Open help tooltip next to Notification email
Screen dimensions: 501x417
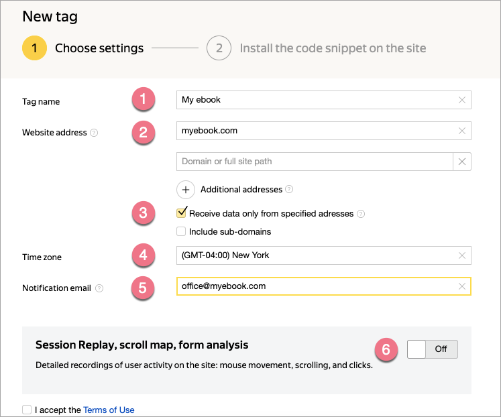[99, 288]
